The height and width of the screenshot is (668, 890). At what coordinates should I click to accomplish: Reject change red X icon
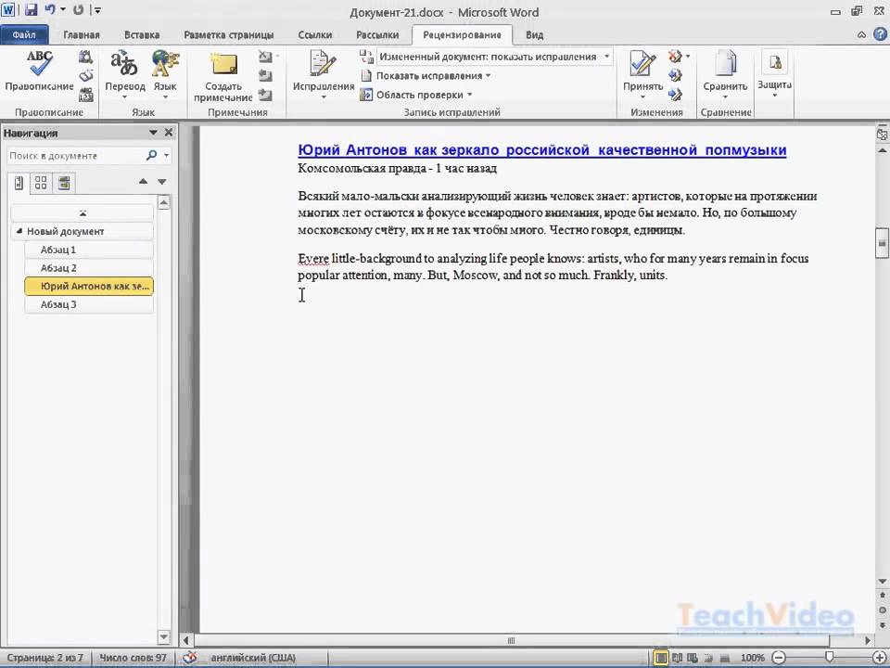coord(674,57)
